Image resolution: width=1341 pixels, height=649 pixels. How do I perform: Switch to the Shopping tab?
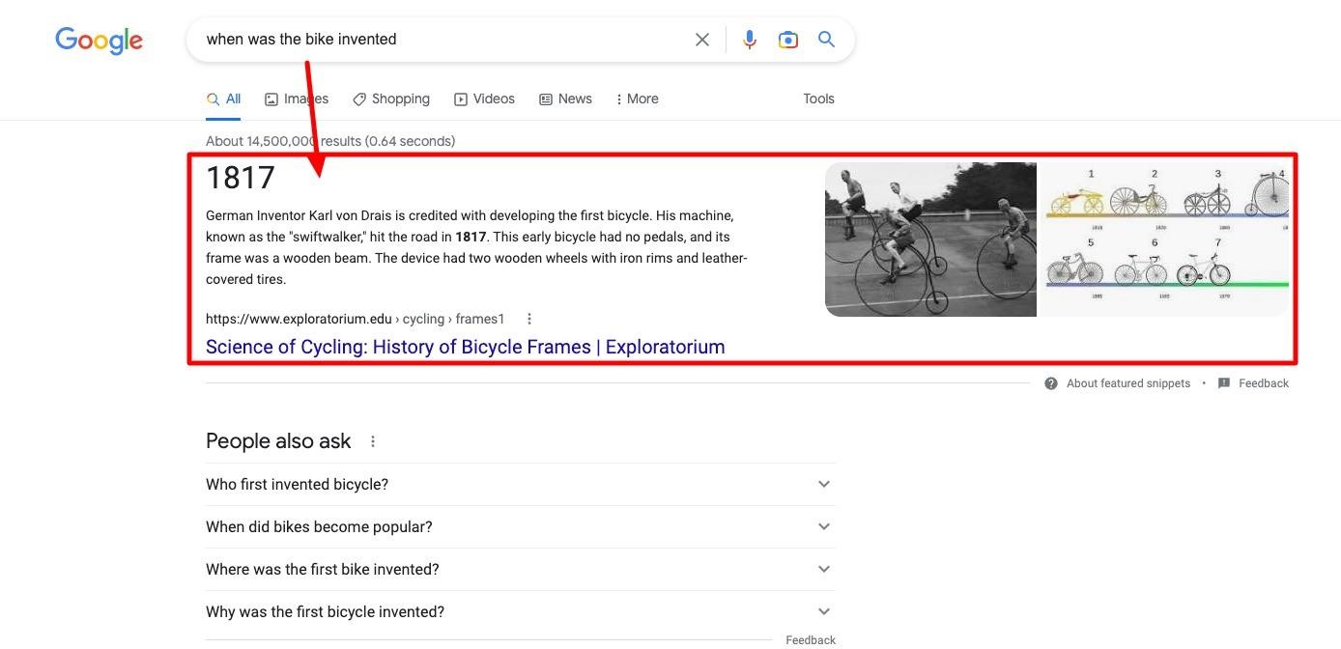tap(391, 99)
